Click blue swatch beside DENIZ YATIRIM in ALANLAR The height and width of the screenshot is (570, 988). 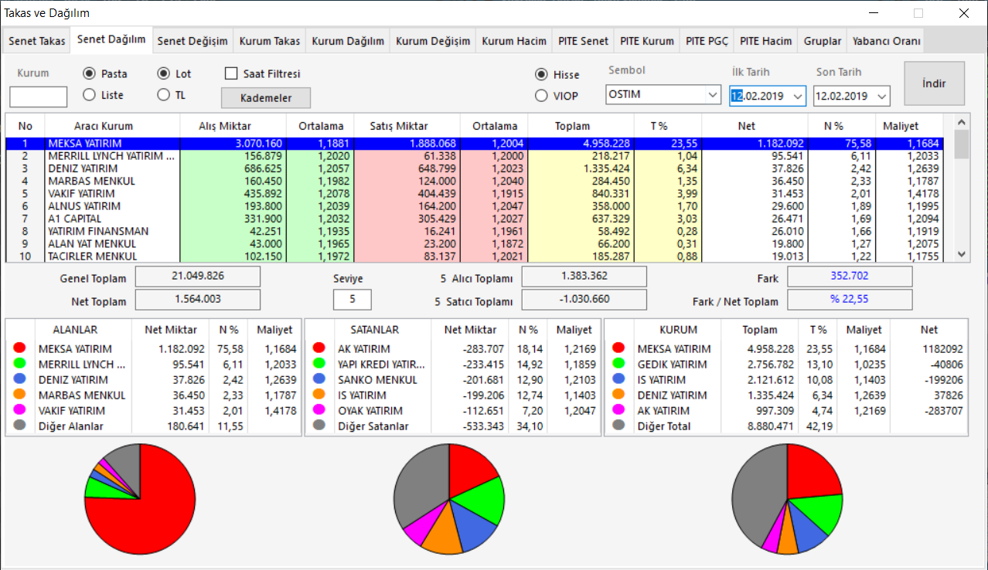(x=20, y=380)
